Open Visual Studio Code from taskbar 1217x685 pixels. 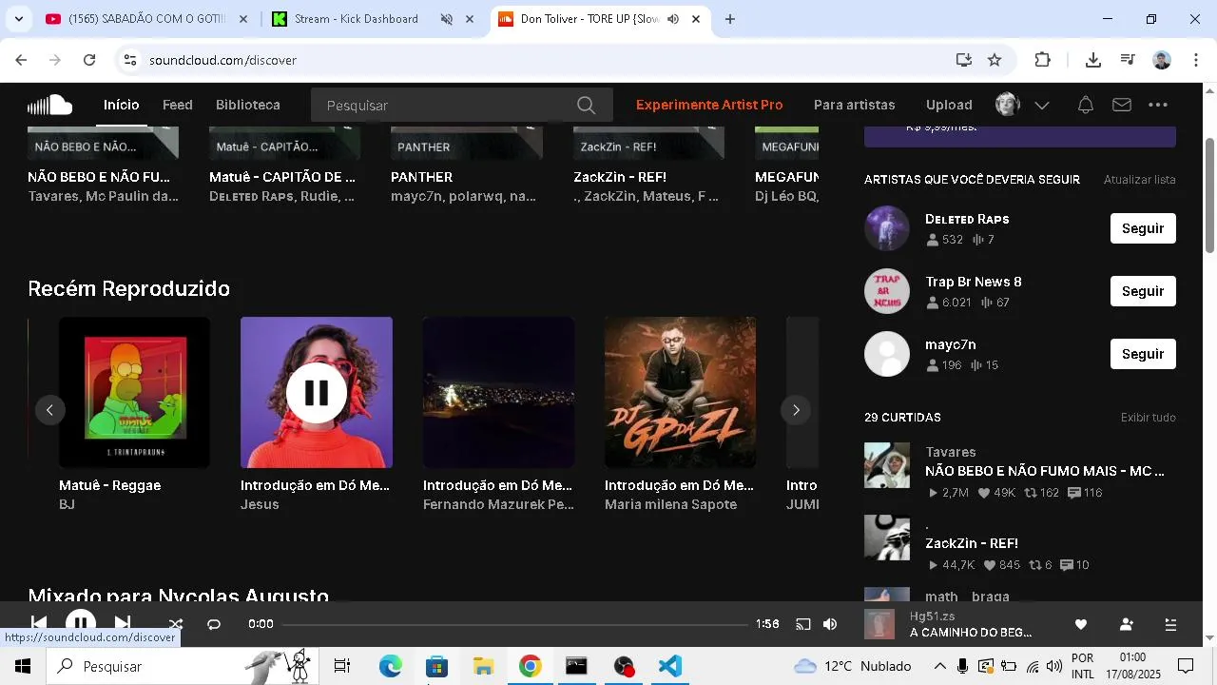click(670, 666)
